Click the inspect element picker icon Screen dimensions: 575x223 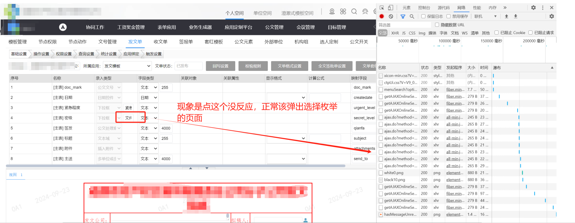(x=382, y=7)
